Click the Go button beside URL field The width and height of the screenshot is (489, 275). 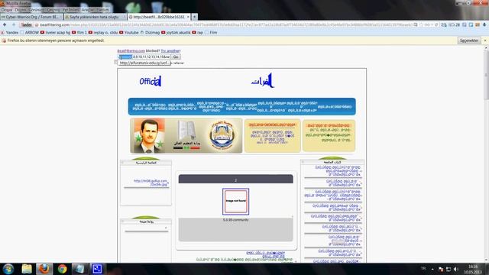tap(176, 57)
